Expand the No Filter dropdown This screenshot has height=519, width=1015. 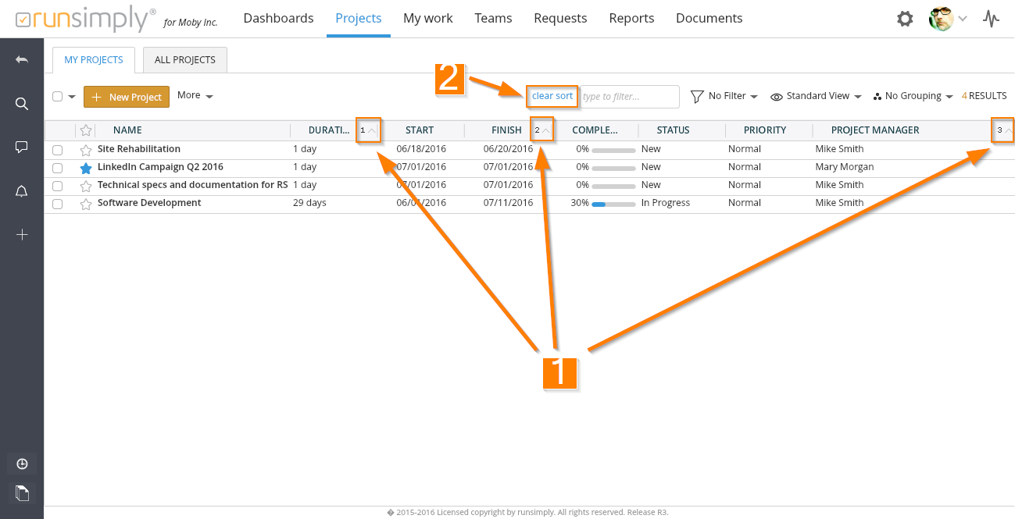[724, 96]
